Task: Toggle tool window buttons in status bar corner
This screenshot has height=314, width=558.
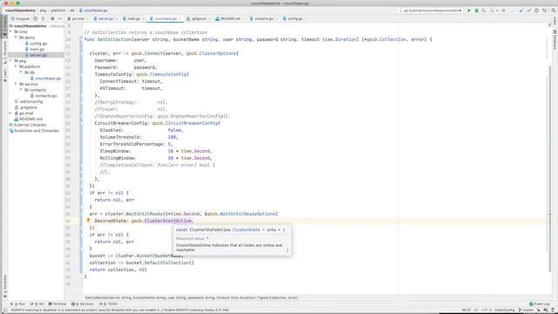Action: click(x=5, y=311)
